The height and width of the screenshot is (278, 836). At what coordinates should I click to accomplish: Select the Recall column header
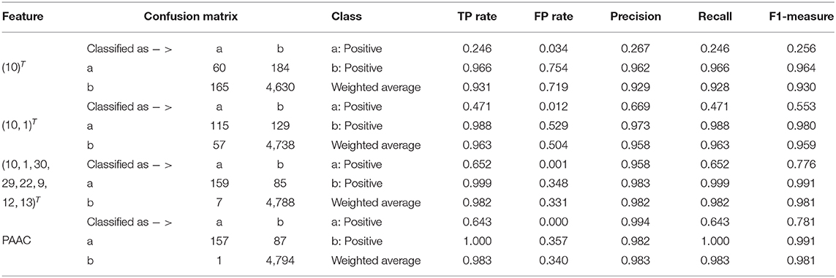[717, 17]
